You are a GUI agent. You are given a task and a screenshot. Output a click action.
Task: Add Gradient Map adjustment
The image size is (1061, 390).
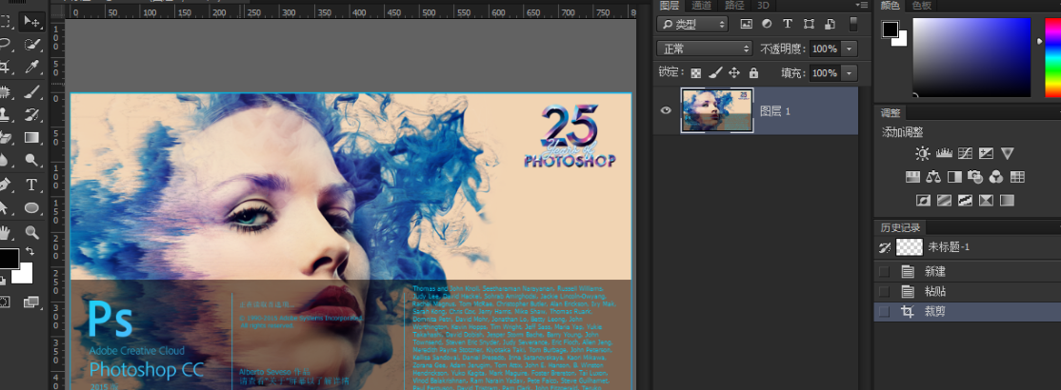pos(1007,200)
